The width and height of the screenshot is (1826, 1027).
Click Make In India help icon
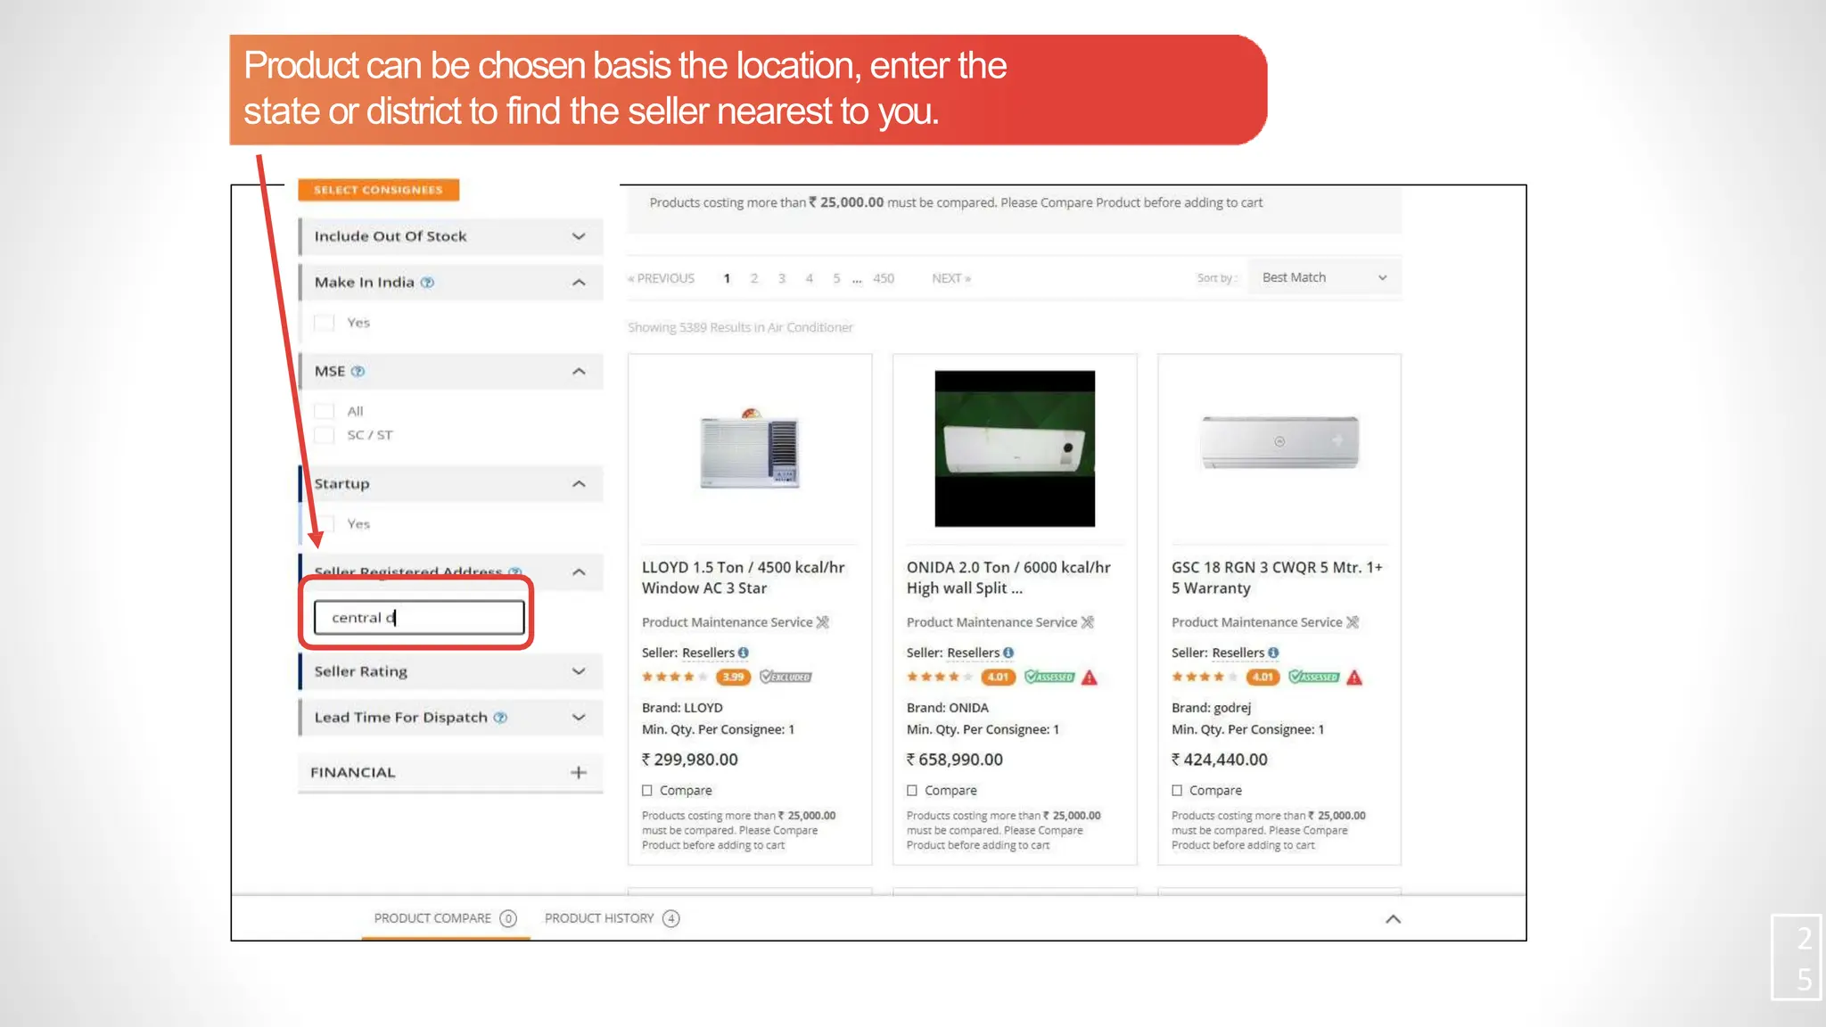(x=427, y=283)
